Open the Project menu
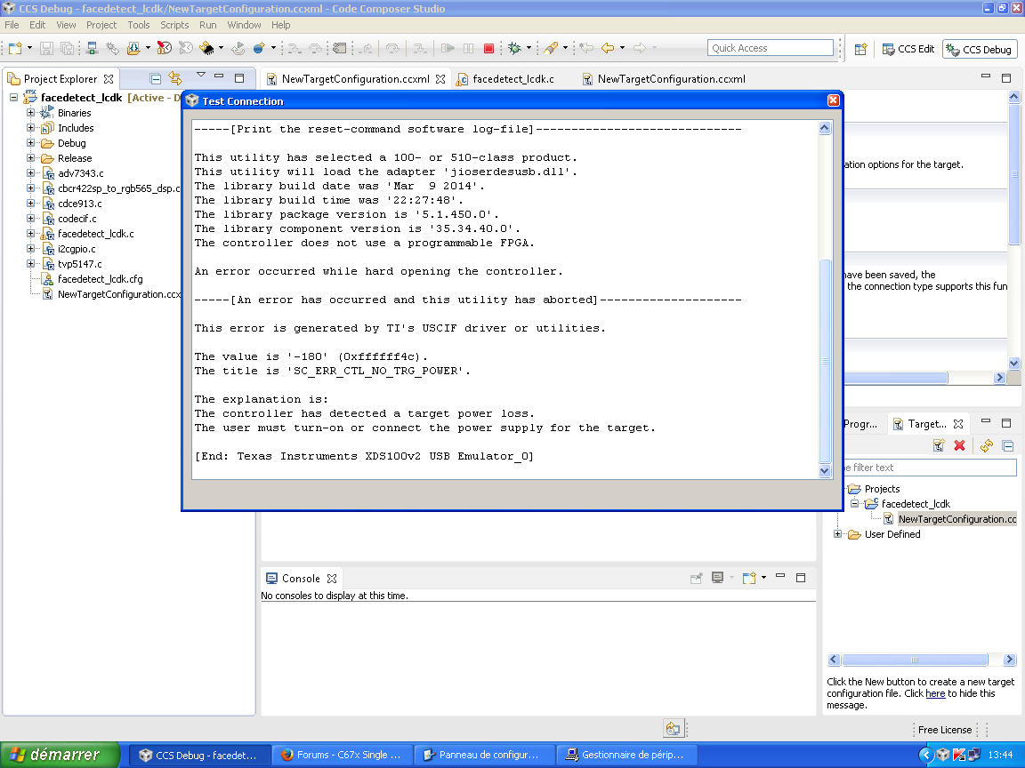 tap(101, 25)
